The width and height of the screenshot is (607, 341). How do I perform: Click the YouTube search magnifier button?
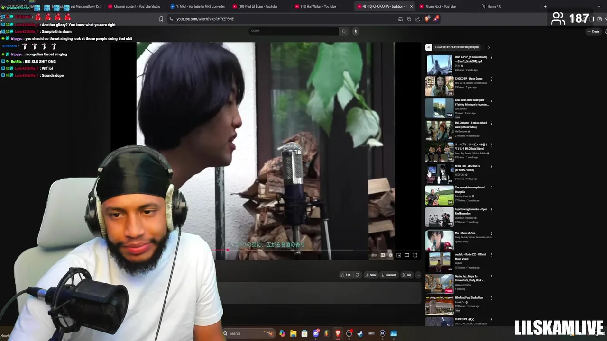(x=344, y=31)
